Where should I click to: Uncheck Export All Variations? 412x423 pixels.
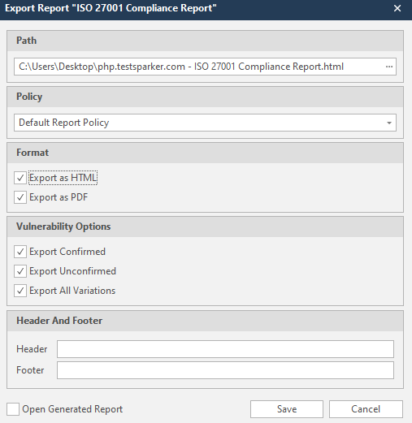tap(20, 291)
